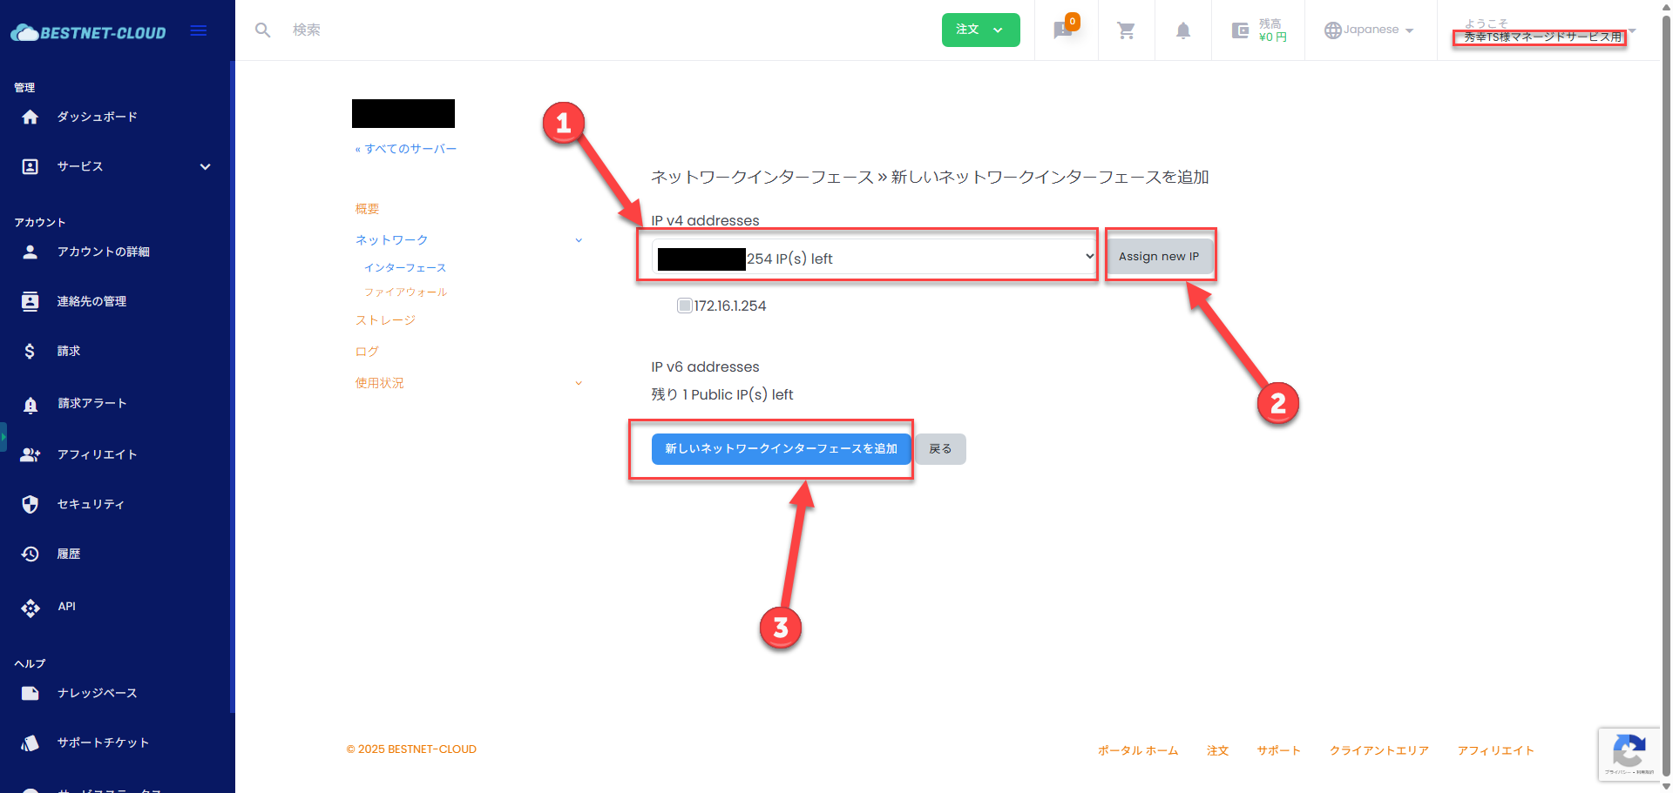Open the Japanese language selector

point(1369,30)
